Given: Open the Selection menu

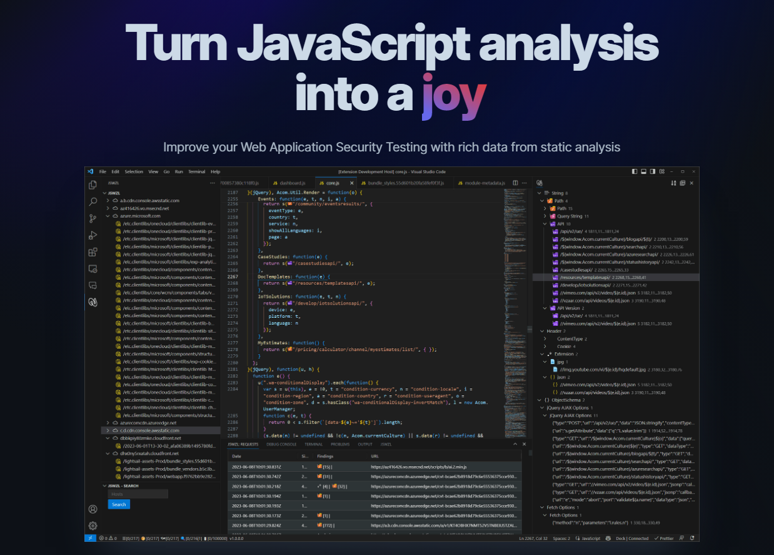Looking at the screenshot, I should [x=134, y=171].
